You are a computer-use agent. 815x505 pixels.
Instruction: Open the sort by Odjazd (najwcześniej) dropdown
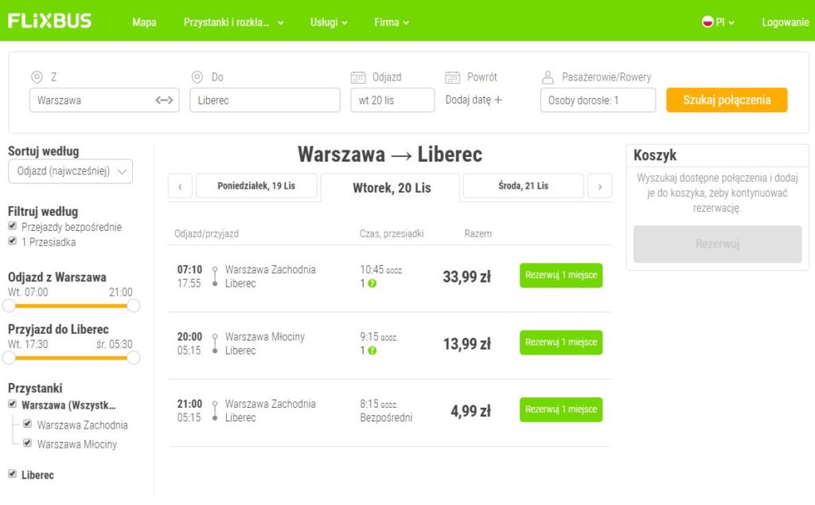pos(70,171)
